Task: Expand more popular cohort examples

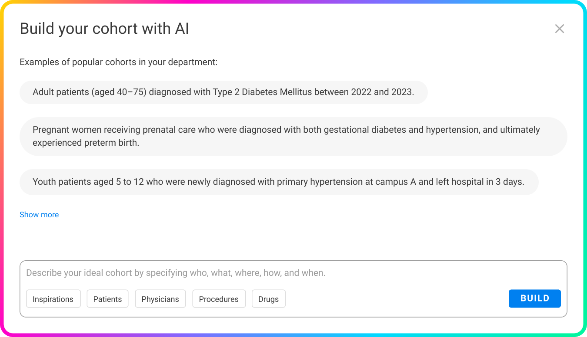Action: pos(39,215)
